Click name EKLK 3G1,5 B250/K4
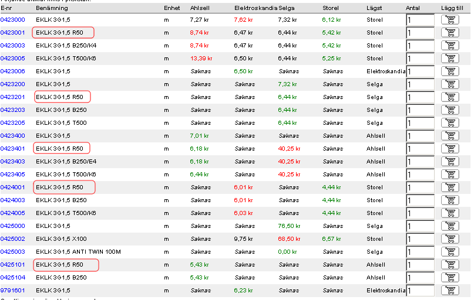Viewport: 474px width, 300px height. pyautogui.click(x=66, y=46)
